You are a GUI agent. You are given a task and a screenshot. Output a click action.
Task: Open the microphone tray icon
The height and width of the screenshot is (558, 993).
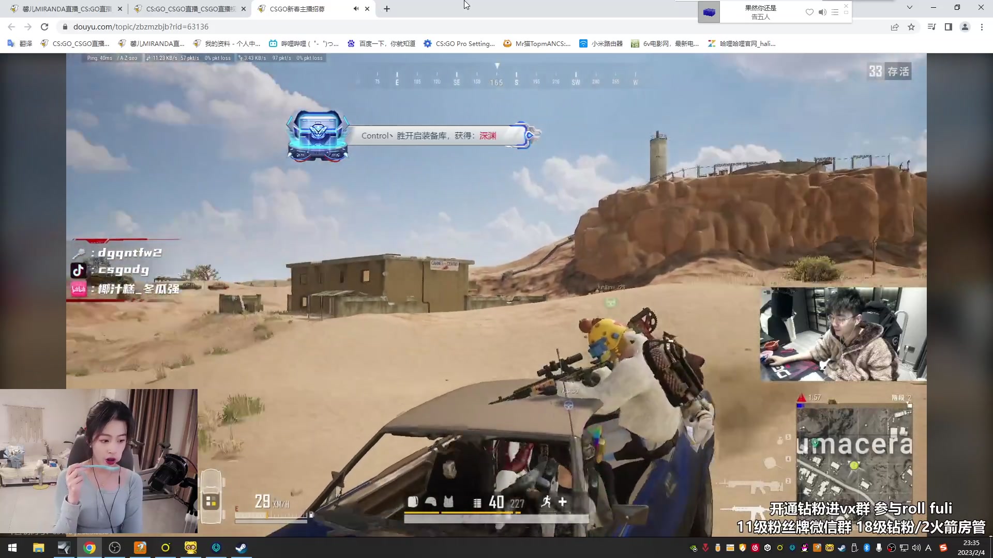pos(879,548)
